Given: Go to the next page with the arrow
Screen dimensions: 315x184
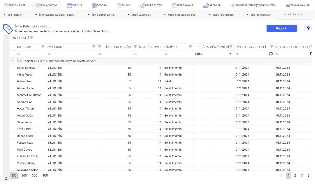Looking at the screenshot, I should [308, 176].
